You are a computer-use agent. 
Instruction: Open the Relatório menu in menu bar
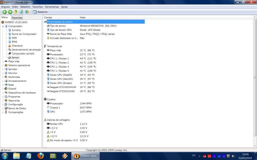[25, 7]
